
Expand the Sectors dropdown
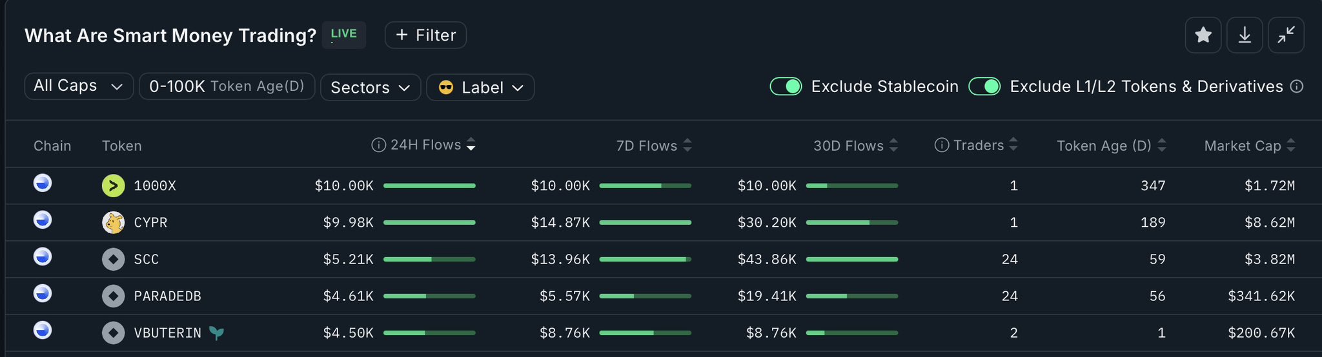point(370,88)
